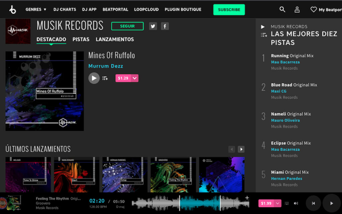Skip to previous track in player

pos(313,203)
